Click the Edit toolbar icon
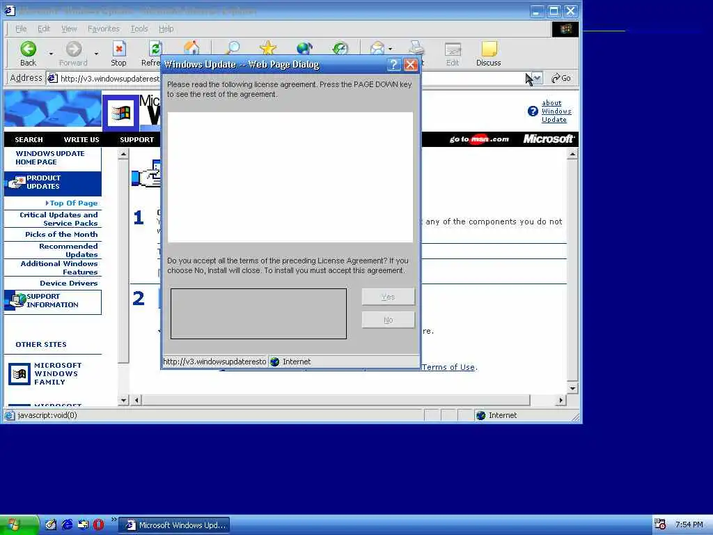This screenshot has width=713, height=535. click(453, 49)
